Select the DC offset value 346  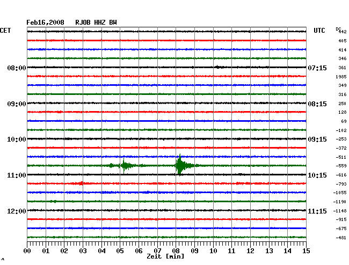click(343, 58)
